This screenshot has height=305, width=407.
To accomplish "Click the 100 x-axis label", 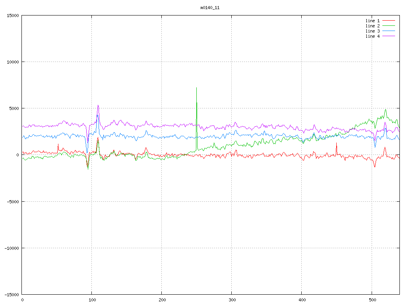I will pyautogui.click(x=92, y=300).
